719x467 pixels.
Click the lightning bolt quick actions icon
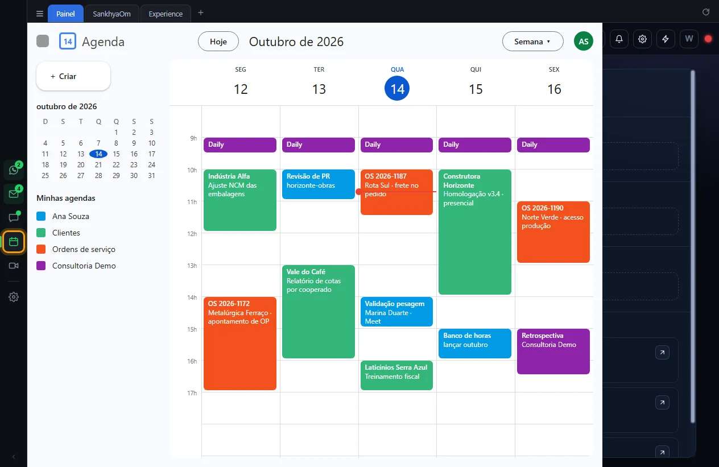coord(666,39)
